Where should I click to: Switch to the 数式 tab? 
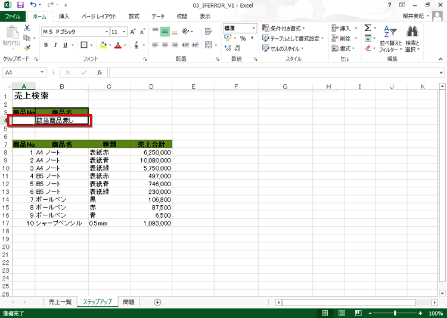pyautogui.click(x=134, y=16)
